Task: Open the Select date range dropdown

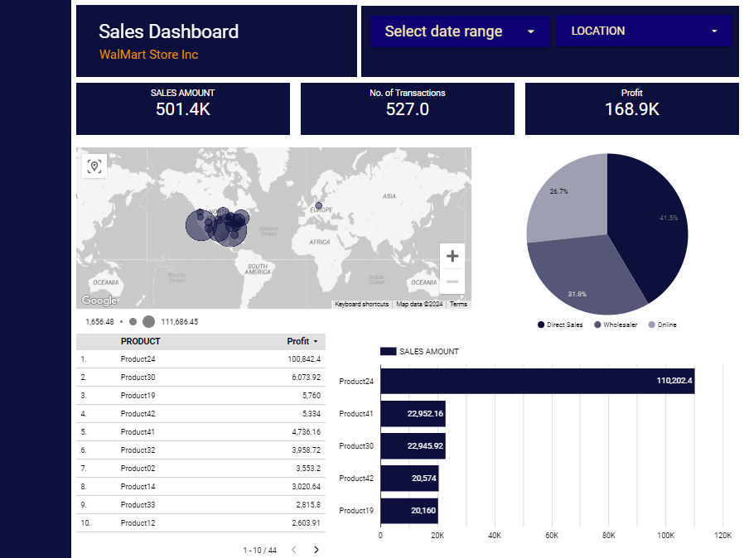Action: click(460, 31)
